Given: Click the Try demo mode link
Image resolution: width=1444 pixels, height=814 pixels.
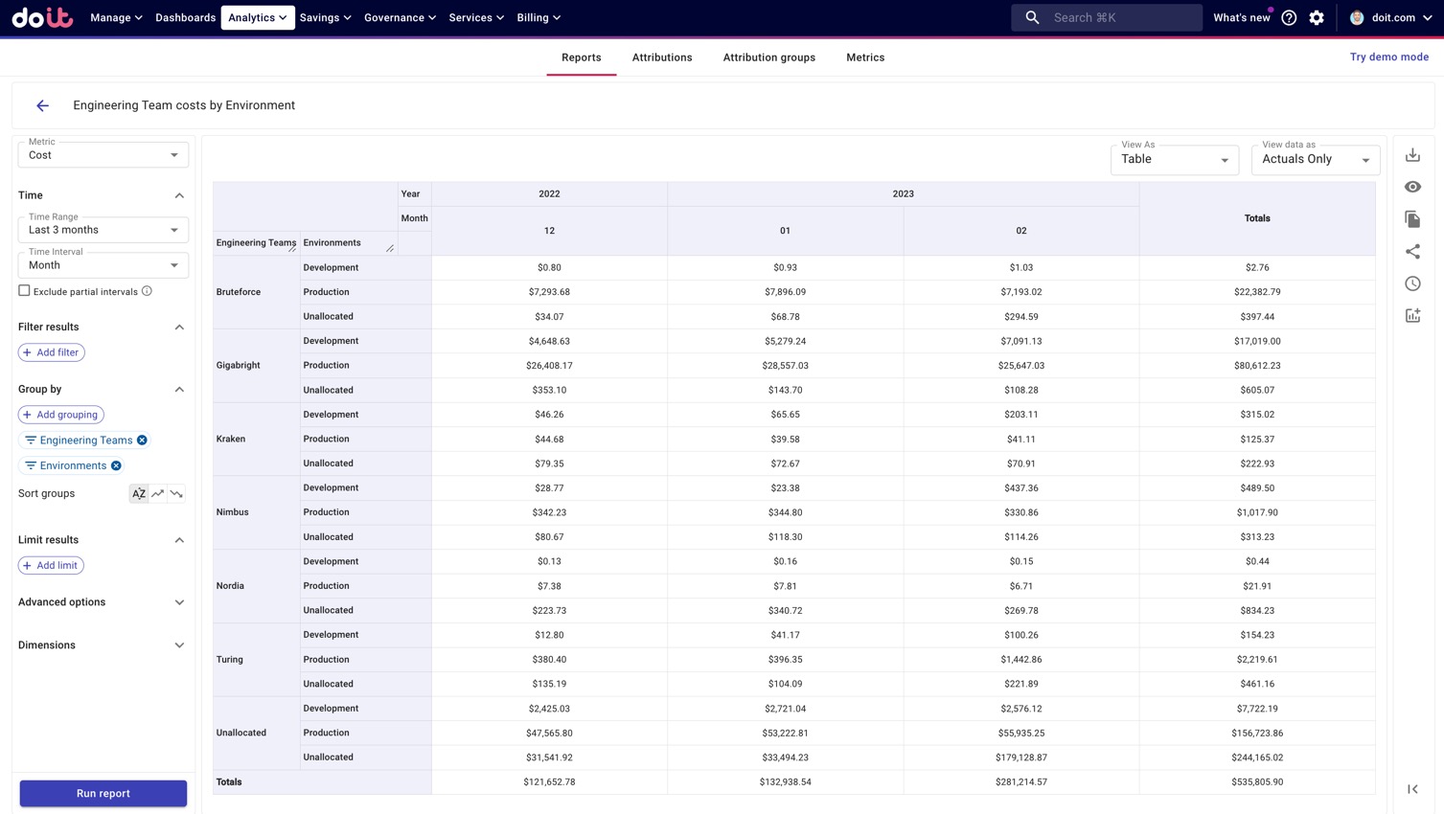Looking at the screenshot, I should click(x=1388, y=57).
